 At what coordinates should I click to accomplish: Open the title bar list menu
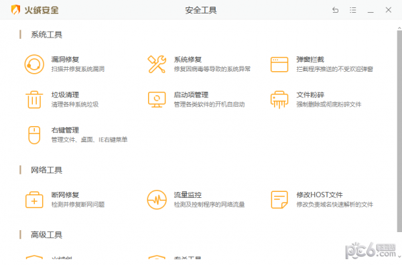(x=353, y=10)
